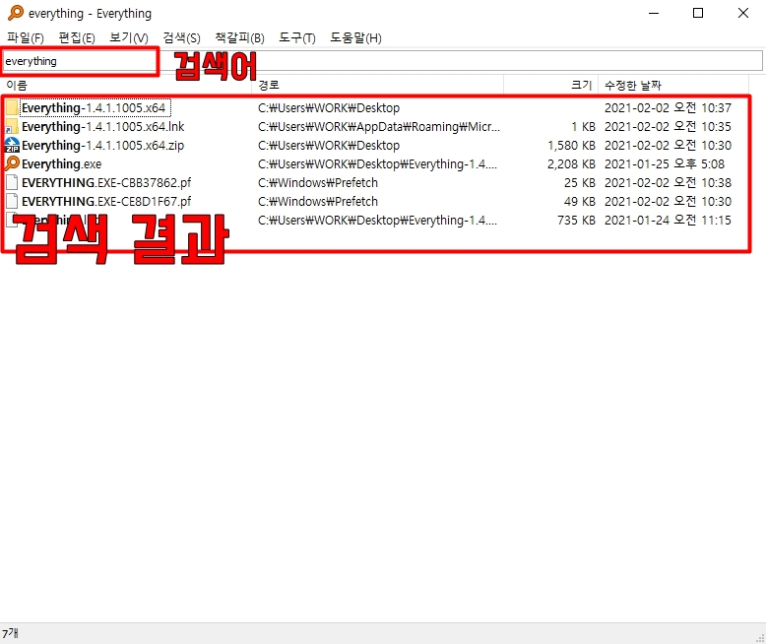766x644 pixels.
Task: Click the 735 KB size cell
Action: [x=576, y=221]
